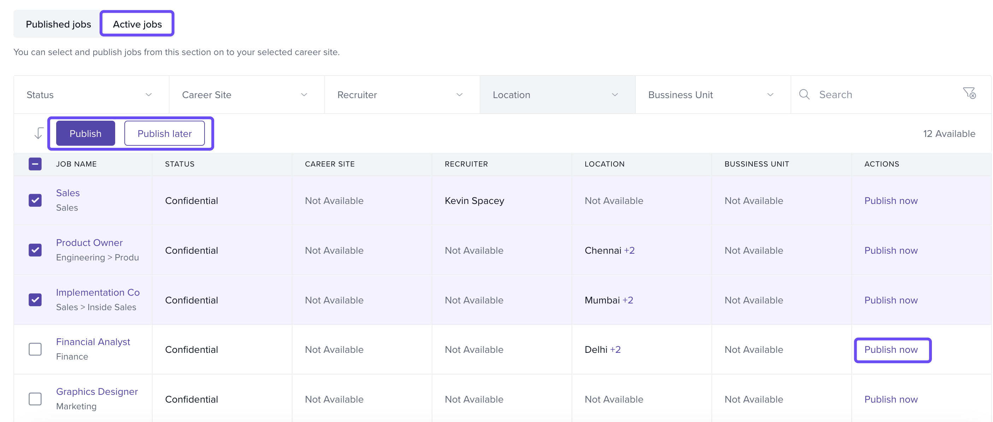Viewport: 993px width, 422px height.
Task: Click the clear filters funnel icon
Action: click(x=969, y=94)
